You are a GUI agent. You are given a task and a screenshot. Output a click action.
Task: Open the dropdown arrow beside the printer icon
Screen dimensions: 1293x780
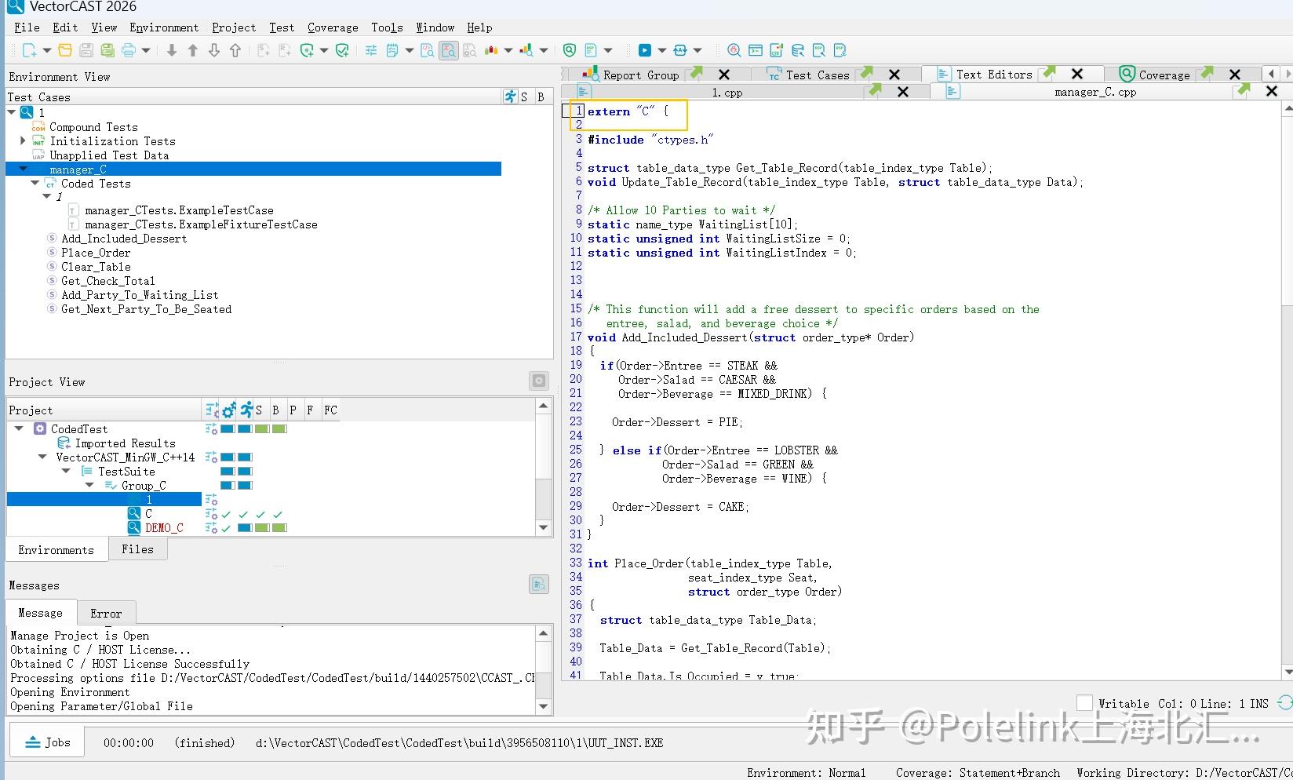[146, 50]
